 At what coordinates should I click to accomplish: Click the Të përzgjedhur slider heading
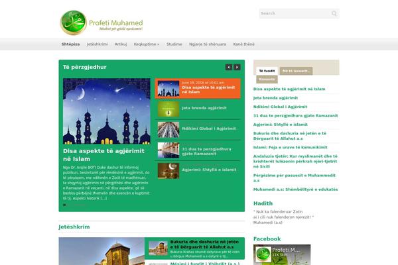[84, 67]
